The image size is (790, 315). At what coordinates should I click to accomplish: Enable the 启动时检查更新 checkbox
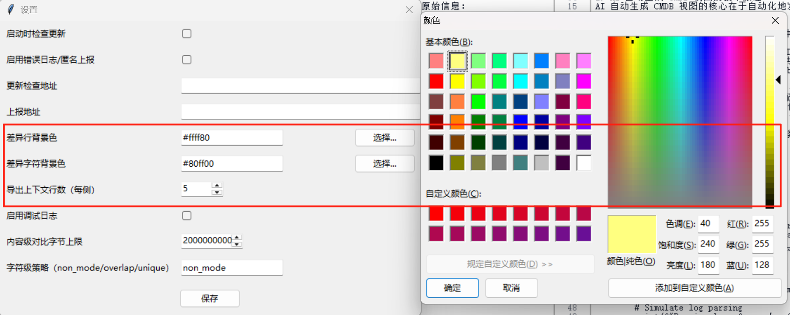click(x=187, y=34)
